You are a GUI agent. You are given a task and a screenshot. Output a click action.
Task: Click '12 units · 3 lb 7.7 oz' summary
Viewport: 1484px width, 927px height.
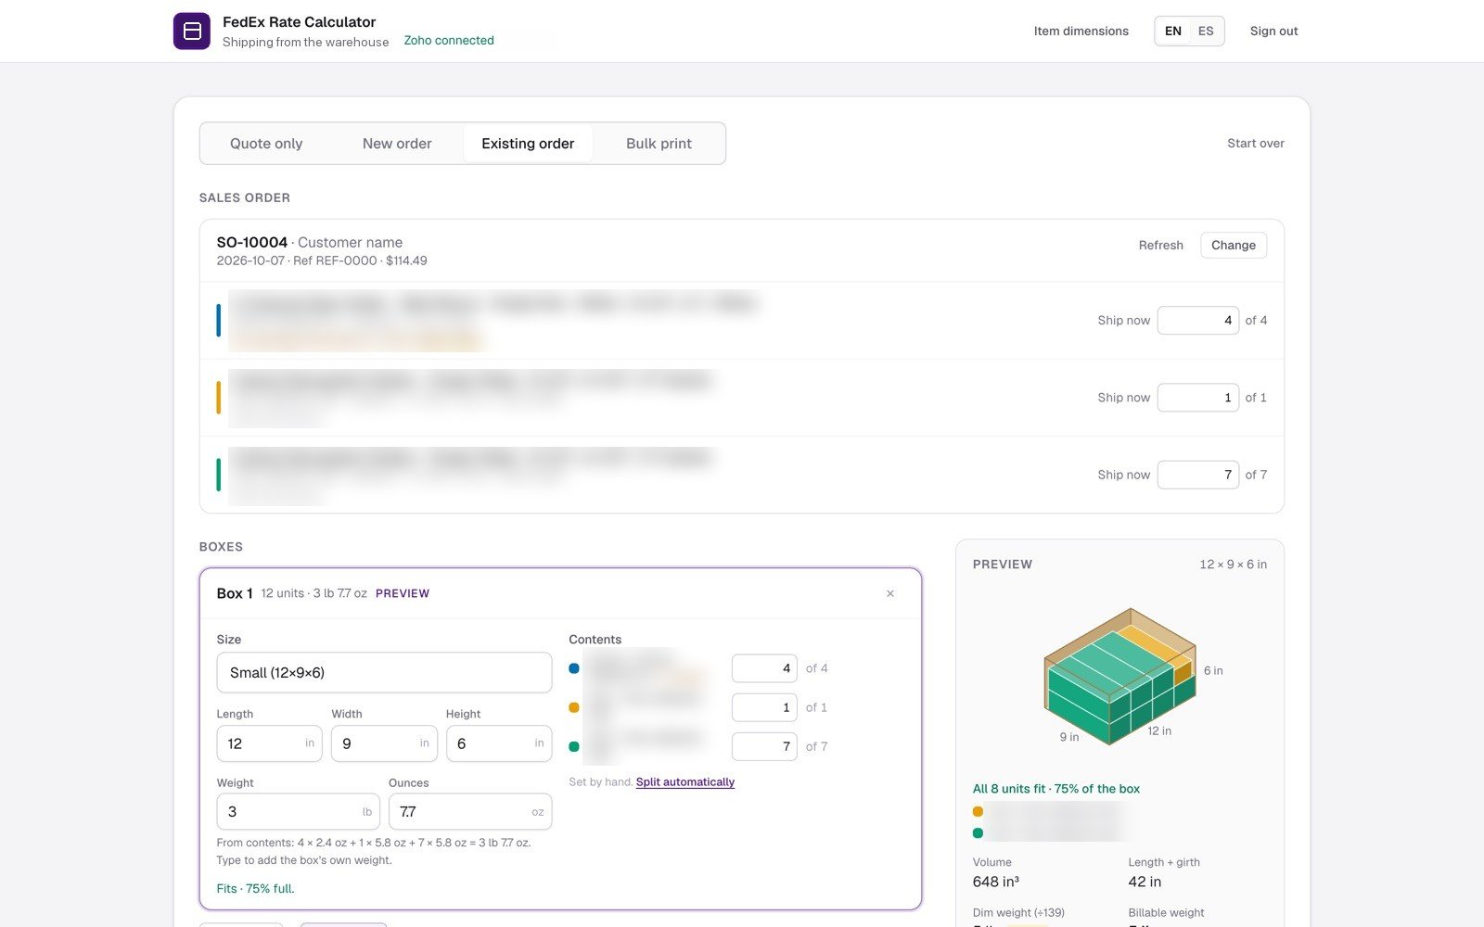coord(313,593)
